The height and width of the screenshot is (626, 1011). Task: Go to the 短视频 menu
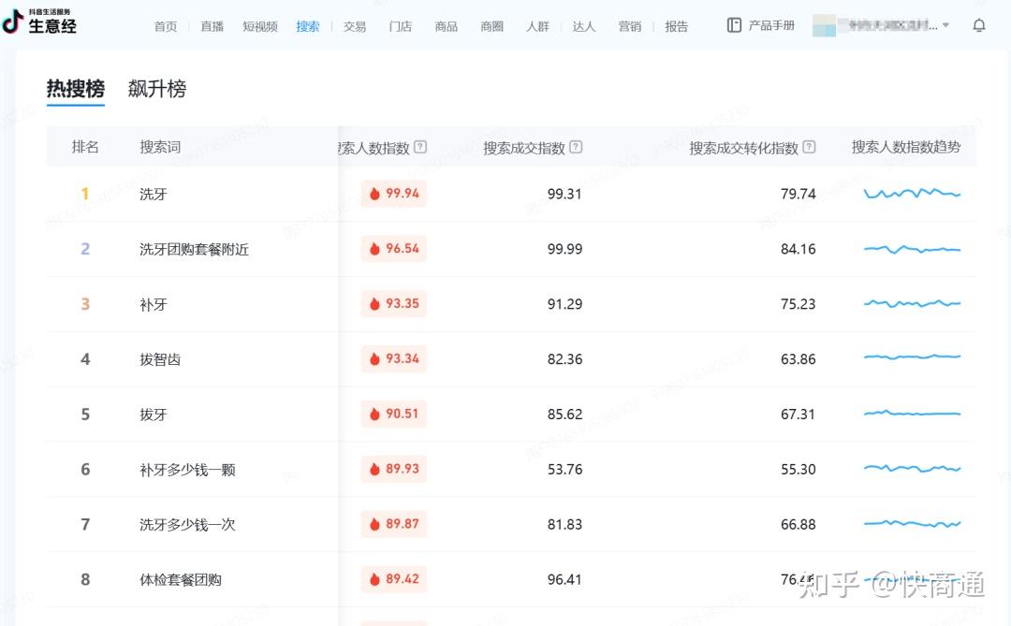click(260, 26)
